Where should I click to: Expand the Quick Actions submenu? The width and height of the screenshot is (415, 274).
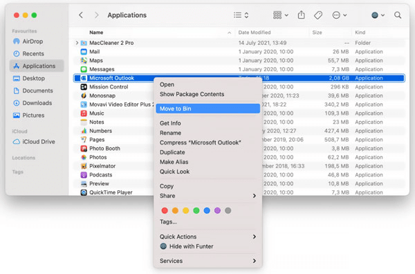click(207, 237)
